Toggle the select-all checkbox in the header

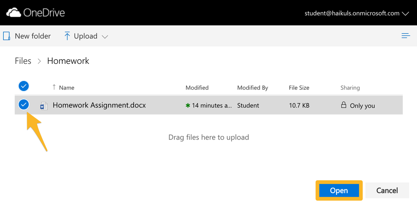coord(24,86)
